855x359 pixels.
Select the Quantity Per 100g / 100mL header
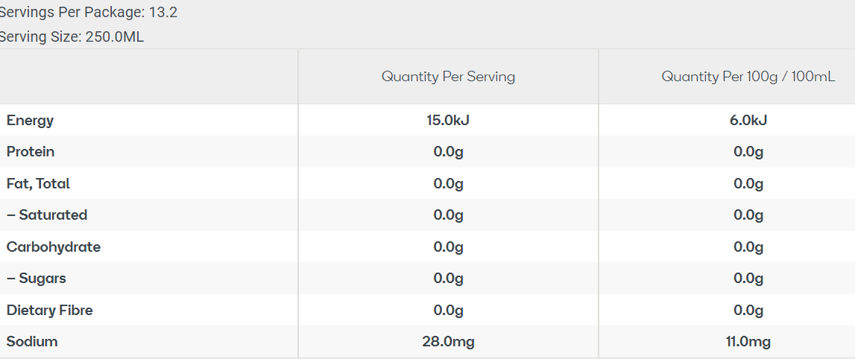748,77
